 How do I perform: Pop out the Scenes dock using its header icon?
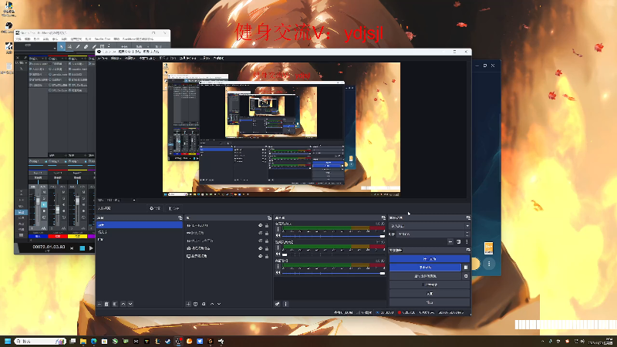coord(180,218)
